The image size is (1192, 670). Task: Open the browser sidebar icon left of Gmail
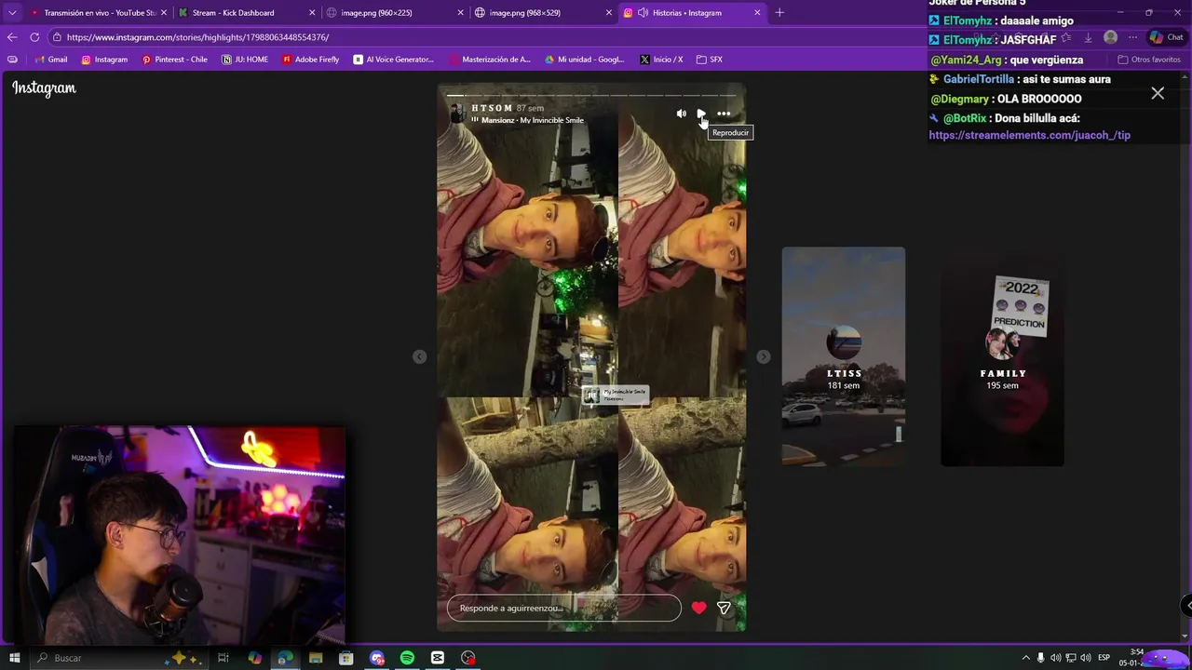coord(12,60)
